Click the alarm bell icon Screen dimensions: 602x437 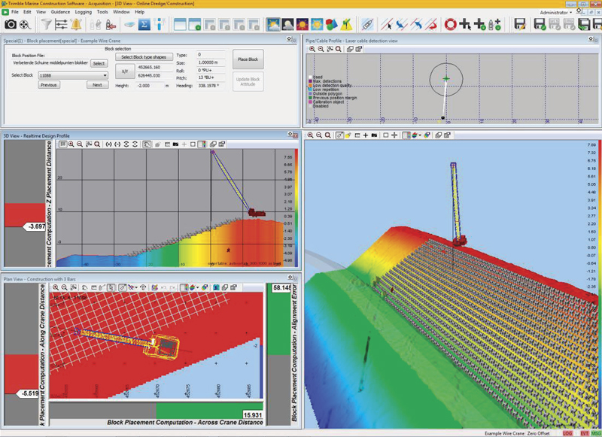(76, 25)
